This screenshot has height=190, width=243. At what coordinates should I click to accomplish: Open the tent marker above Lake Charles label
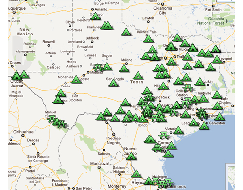pyautogui.click(x=217, y=95)
